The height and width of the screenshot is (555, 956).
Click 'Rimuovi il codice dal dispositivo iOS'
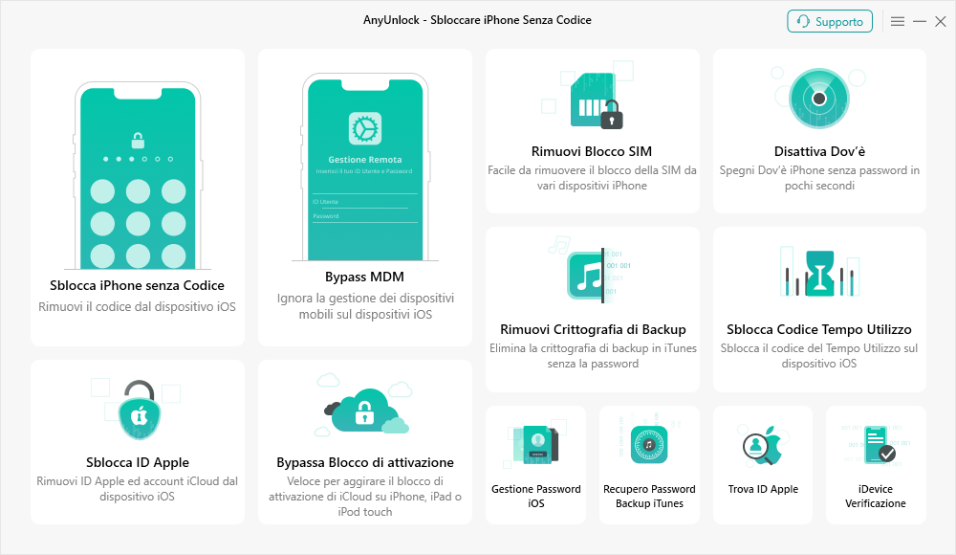pos(137,306)
